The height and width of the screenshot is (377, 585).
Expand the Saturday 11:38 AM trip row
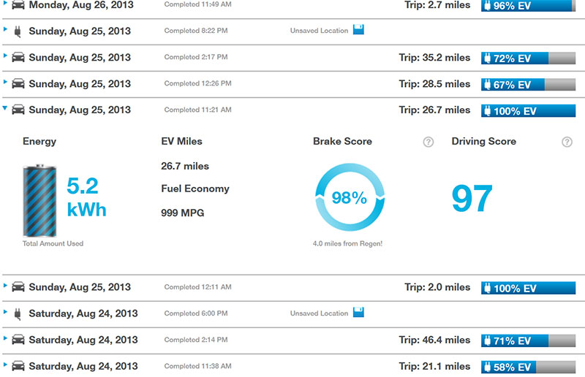6,365
